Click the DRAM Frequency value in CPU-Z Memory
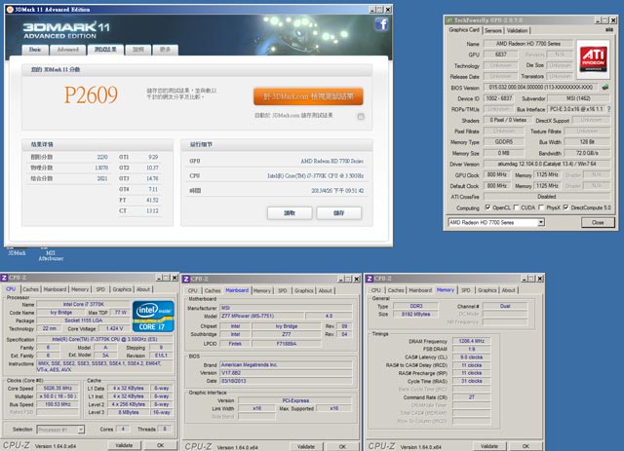 click(x=472, y=341)
